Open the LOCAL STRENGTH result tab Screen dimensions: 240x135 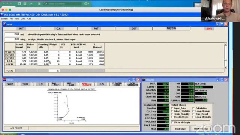(x=132, y=84)
